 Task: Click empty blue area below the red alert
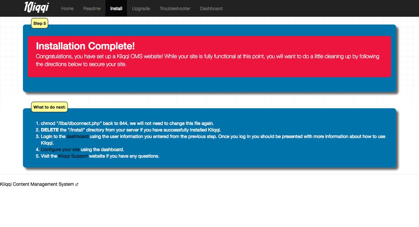(209, 84)
